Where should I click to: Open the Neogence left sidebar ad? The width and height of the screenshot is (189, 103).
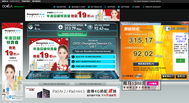point(12,62)
